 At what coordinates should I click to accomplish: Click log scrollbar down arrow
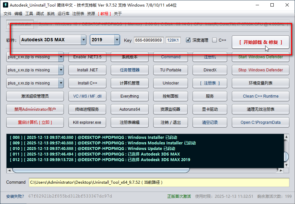[x=286, y=165]
